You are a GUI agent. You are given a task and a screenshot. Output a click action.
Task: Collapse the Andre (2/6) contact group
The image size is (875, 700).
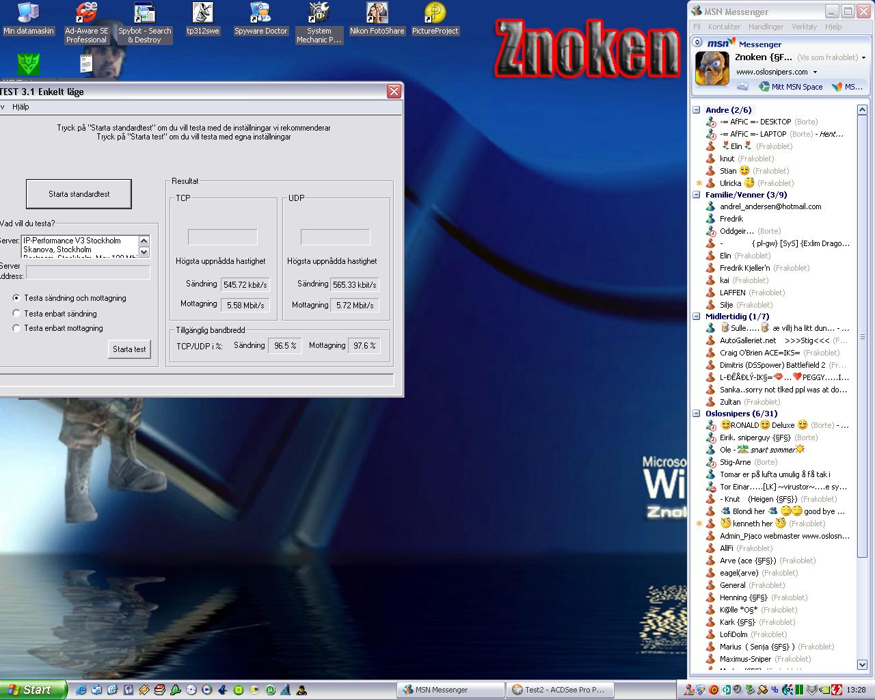click(x=697, y=110)
